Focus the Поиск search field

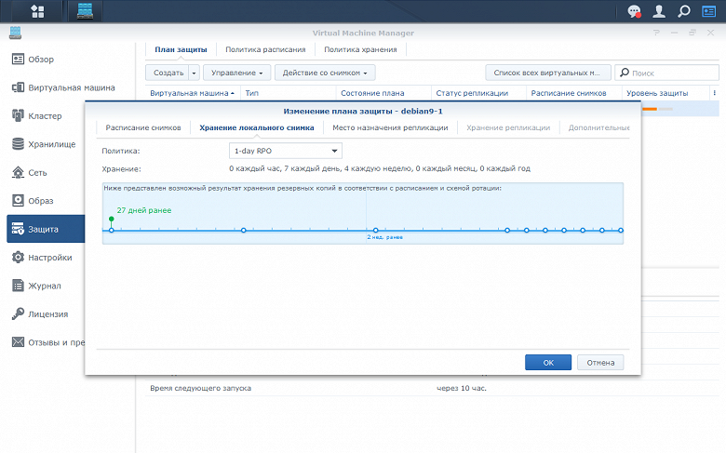(x=666, y=73)
